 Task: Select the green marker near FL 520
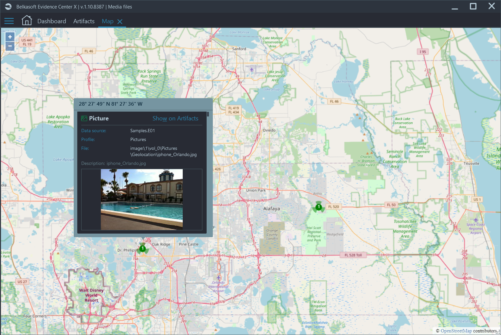pos(319,207)
